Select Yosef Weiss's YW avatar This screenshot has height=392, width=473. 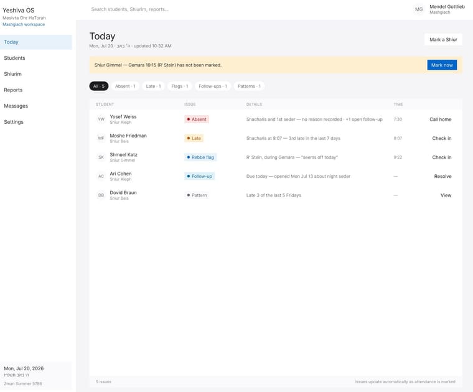coord(101,119)
